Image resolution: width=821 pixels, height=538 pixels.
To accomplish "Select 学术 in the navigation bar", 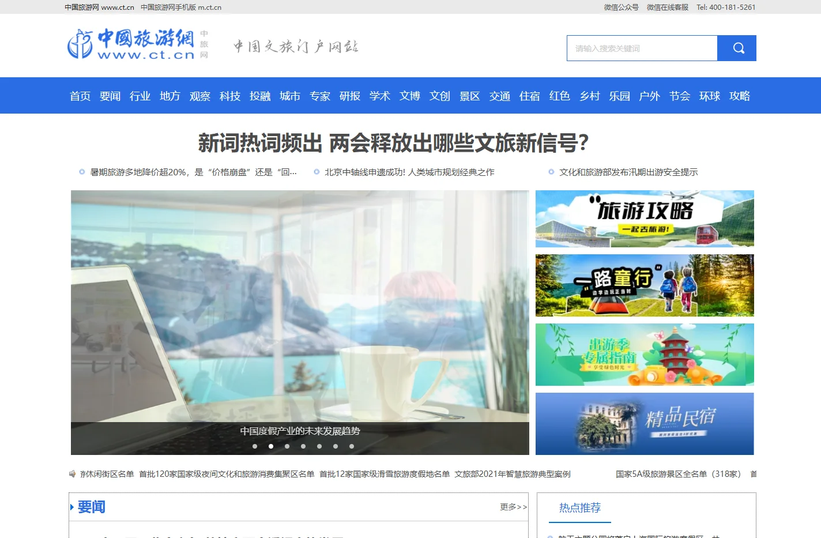I will [x=380, y=96].
